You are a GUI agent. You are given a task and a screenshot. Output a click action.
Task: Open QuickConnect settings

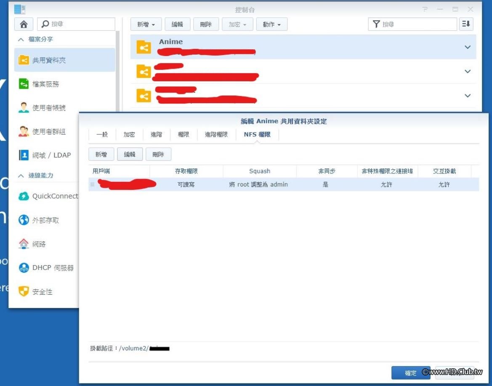pyautogui.click(x=49, y=196)
